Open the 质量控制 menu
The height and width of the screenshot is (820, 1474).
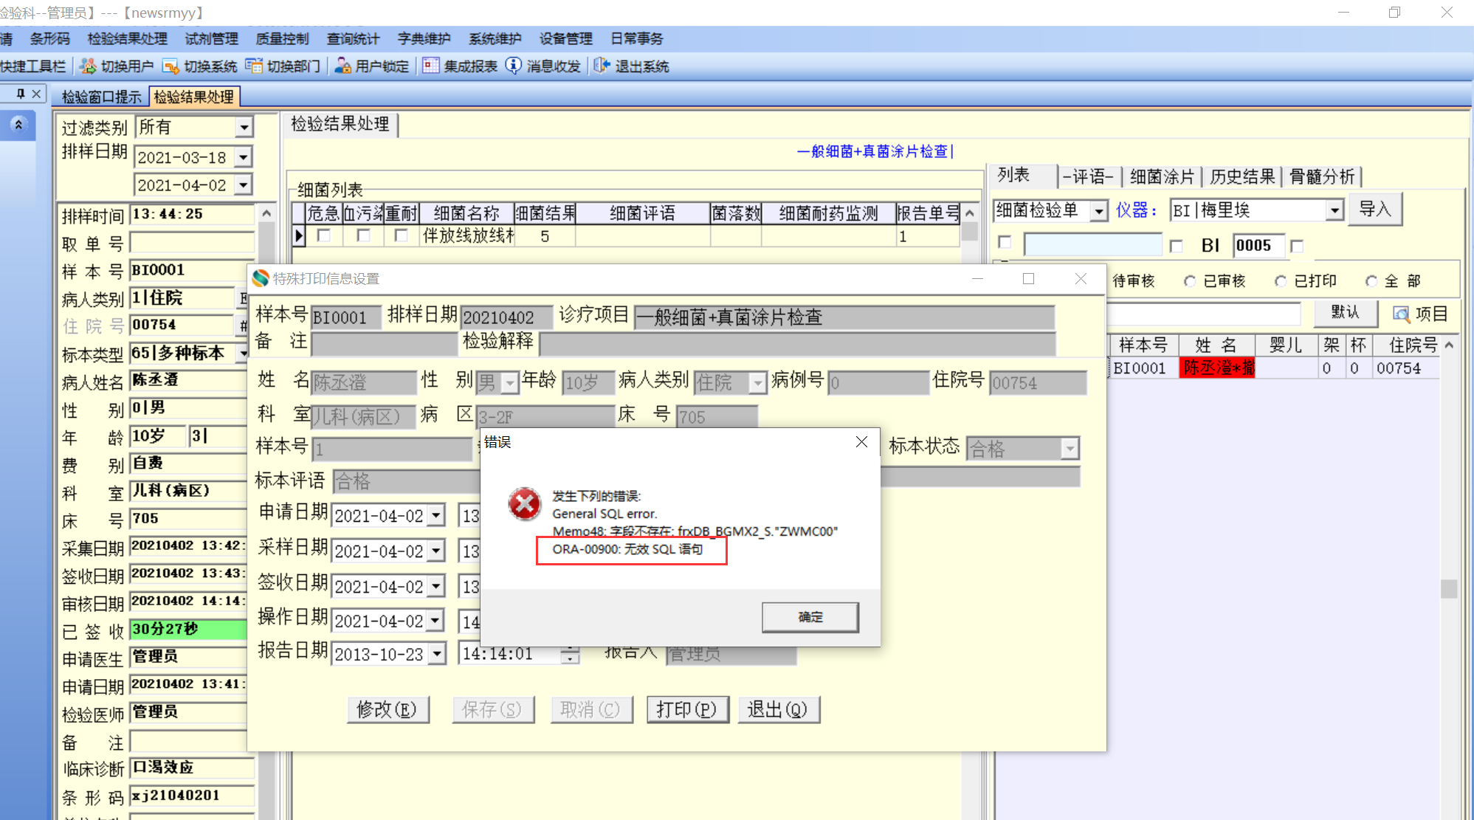click(x=282, y=38)
